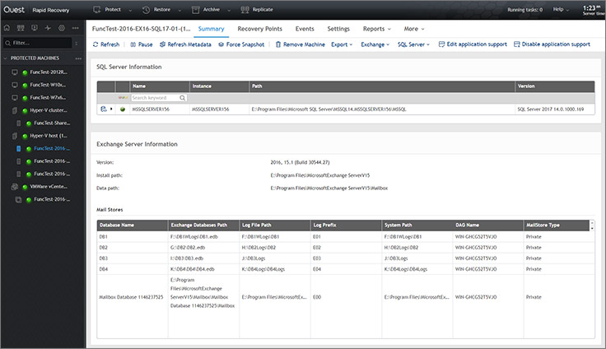Open the Help dropdown menu
Image resolution: width=606 pixels, height=349 pixels.
point(561,9)
